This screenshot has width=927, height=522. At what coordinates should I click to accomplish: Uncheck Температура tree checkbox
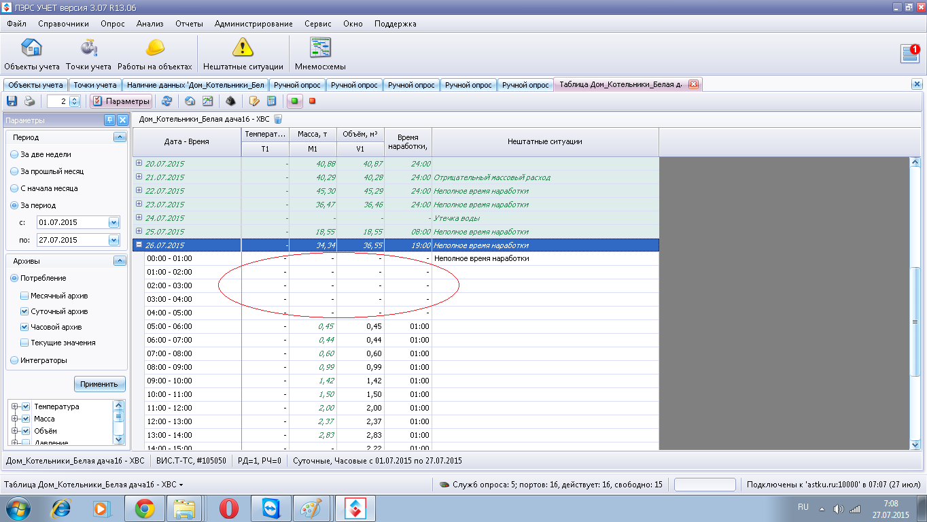pyautogui.click(x=26, y=406)
